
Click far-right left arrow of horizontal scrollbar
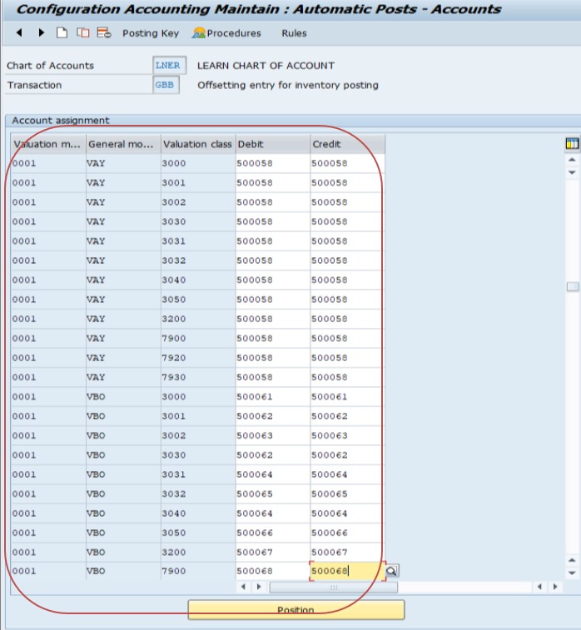[x=539, y=587]
